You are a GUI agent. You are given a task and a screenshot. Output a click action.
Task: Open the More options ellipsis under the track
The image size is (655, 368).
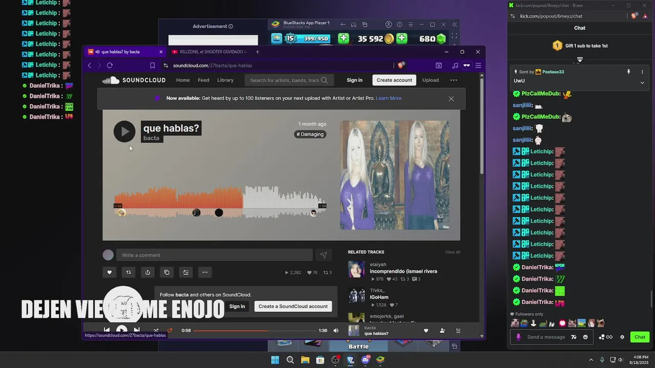[x=205, y=272]
